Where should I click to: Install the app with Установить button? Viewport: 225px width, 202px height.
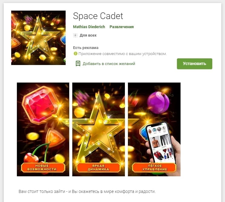[194, 64]
